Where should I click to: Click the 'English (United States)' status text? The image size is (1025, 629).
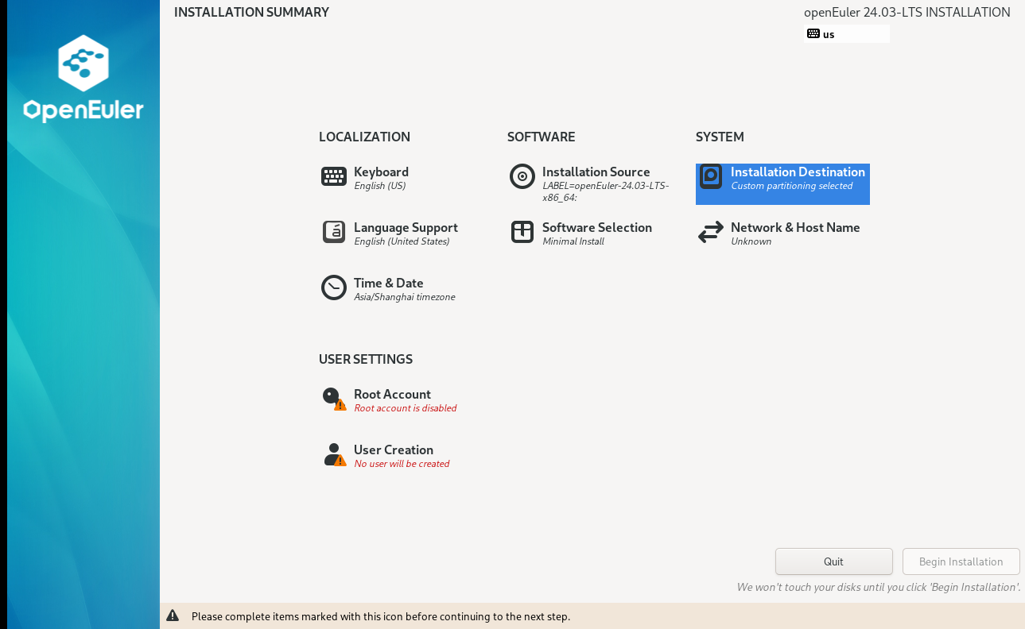coord(402,241)
